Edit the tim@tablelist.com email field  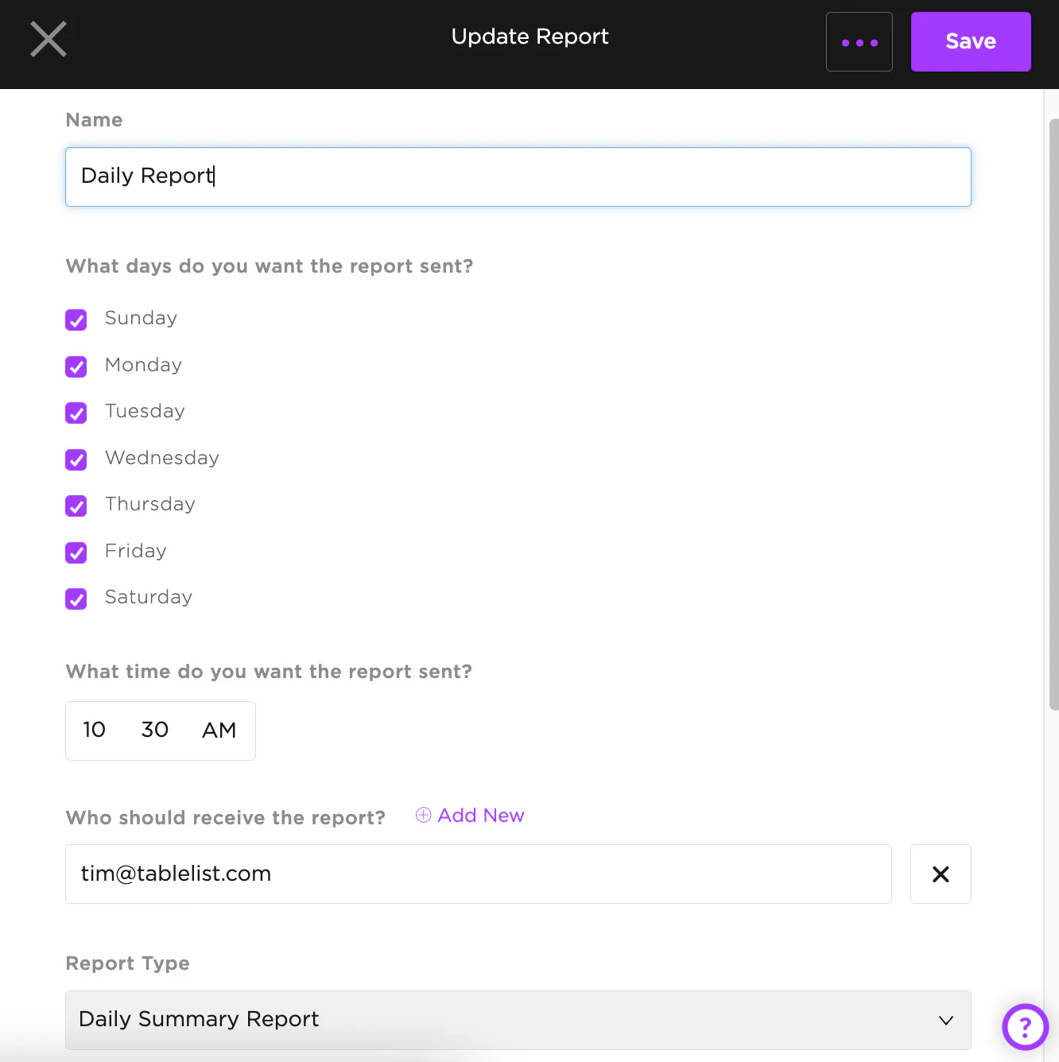point(478,874)
